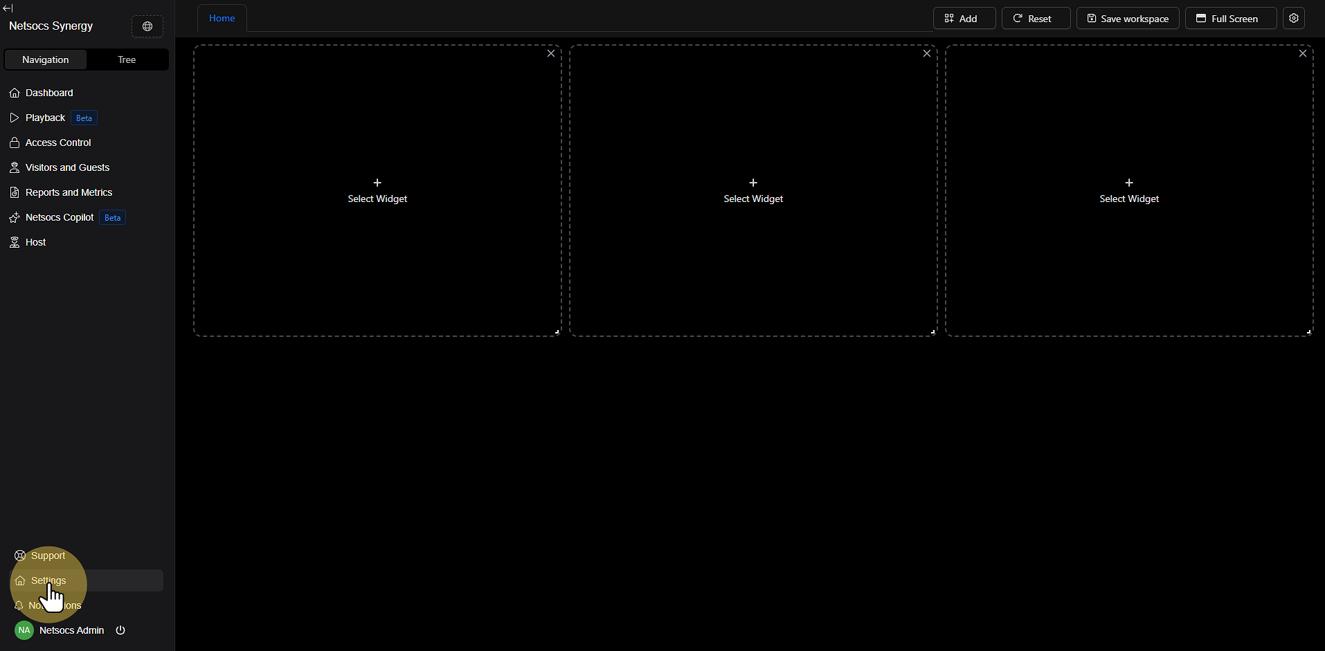Click the power logout icon
Screen dimensions: 1325x651
tap(120, 630)
